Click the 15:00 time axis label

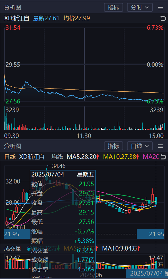(156, 136)
